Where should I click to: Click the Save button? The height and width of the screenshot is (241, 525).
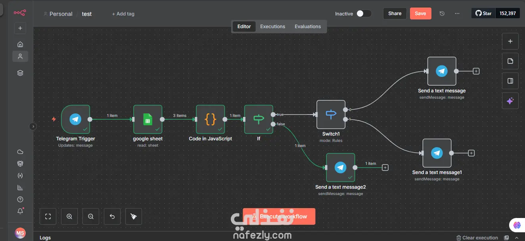coord(420,13)
